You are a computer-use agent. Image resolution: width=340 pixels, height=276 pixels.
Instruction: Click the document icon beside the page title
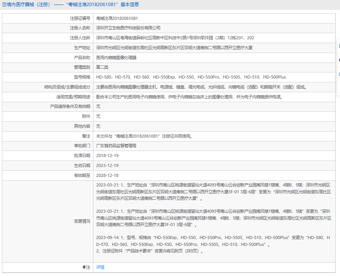tap(4, 5)
